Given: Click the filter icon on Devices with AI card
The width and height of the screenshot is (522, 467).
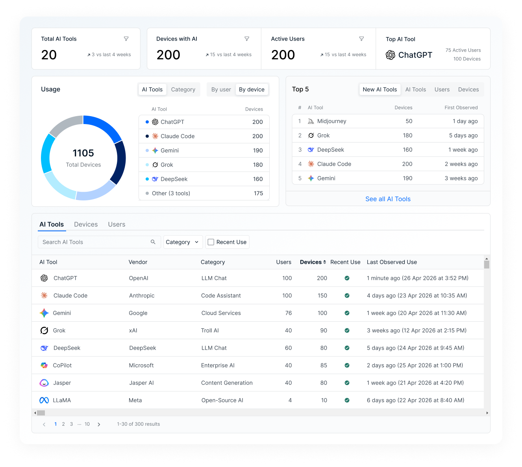Looking at the screenshot, I should pos(247,39).
